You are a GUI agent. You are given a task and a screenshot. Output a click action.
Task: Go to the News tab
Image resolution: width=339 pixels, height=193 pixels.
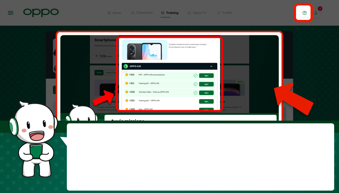pos(114,13)
